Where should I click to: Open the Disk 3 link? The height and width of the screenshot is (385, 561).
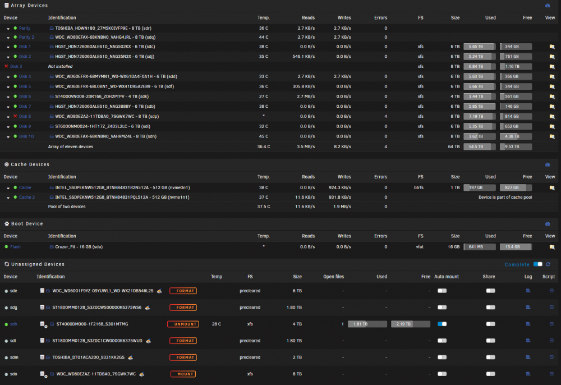[x=16, y=67]
